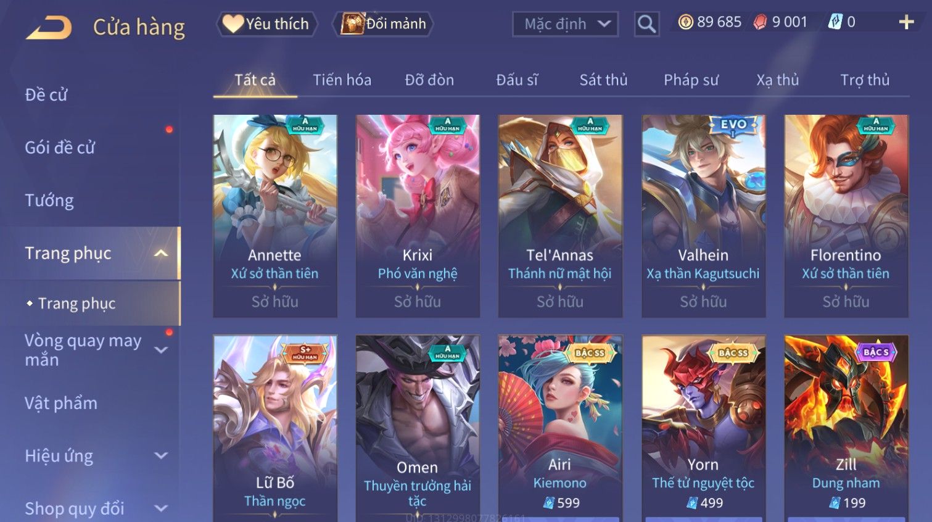This screenshot has width=932, height=522.
Task: Click the plus icon to add currency
Action: coord(906,22)
